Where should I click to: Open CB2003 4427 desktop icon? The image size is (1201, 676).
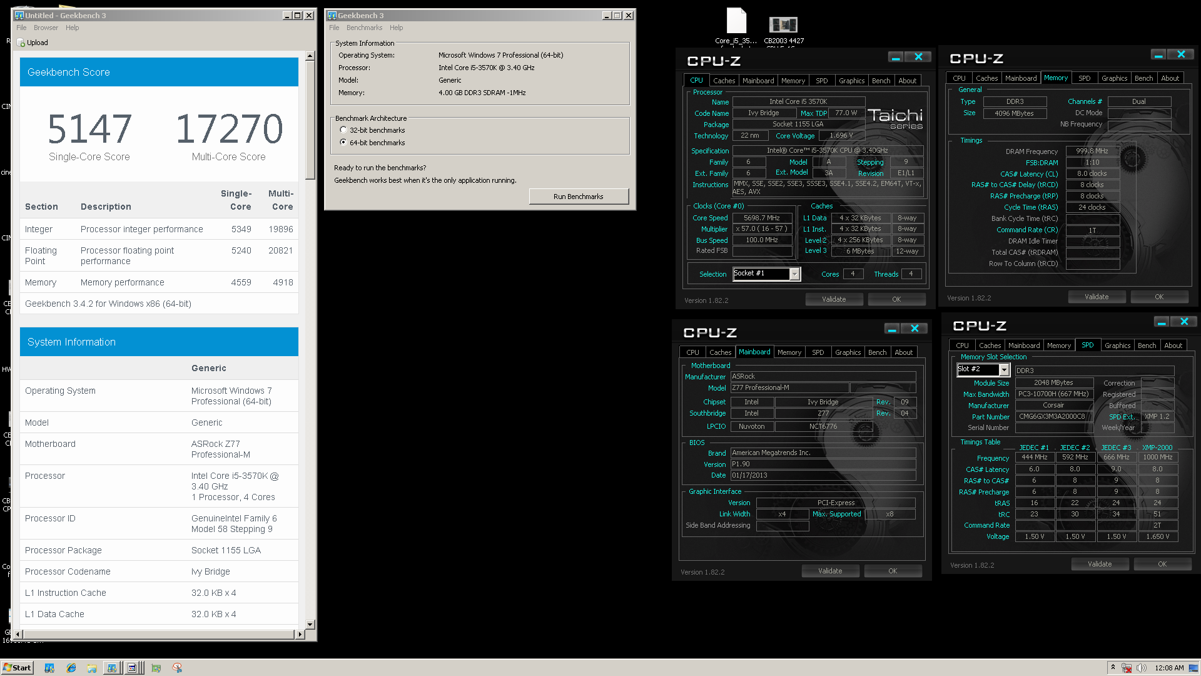[784, 29]
